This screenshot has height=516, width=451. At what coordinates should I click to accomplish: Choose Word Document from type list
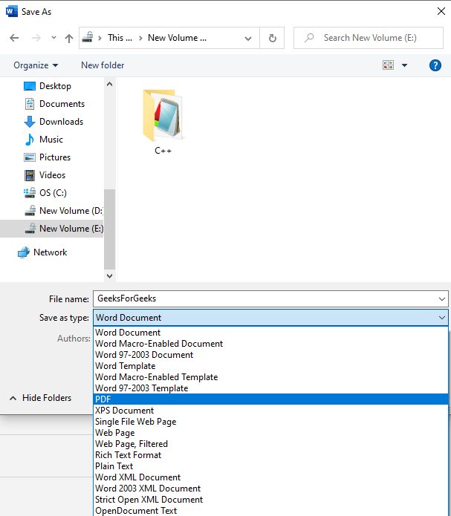click(x=270, y=333)
